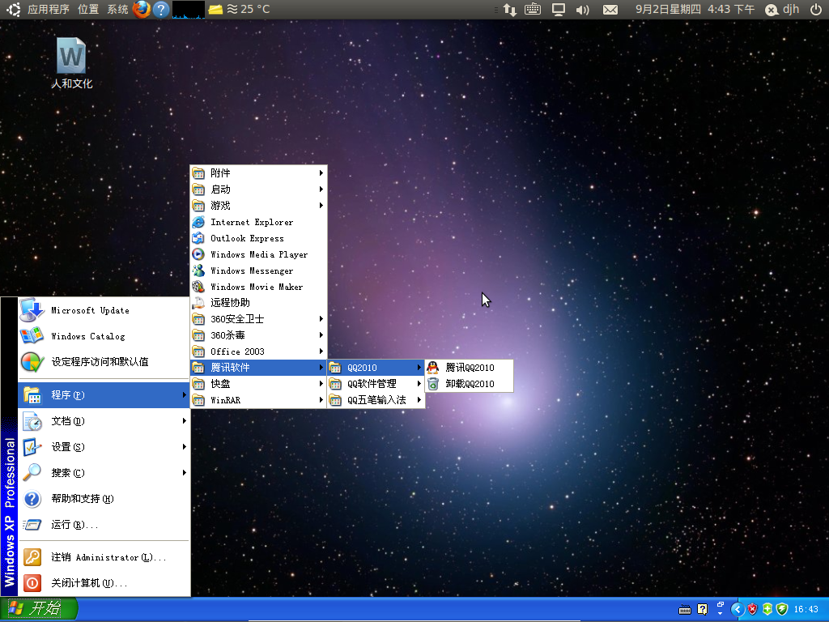The height and width of the screenshot is (622, 829).
Task: Open Firefox from the top panel
Action: (x=142, y=9)
